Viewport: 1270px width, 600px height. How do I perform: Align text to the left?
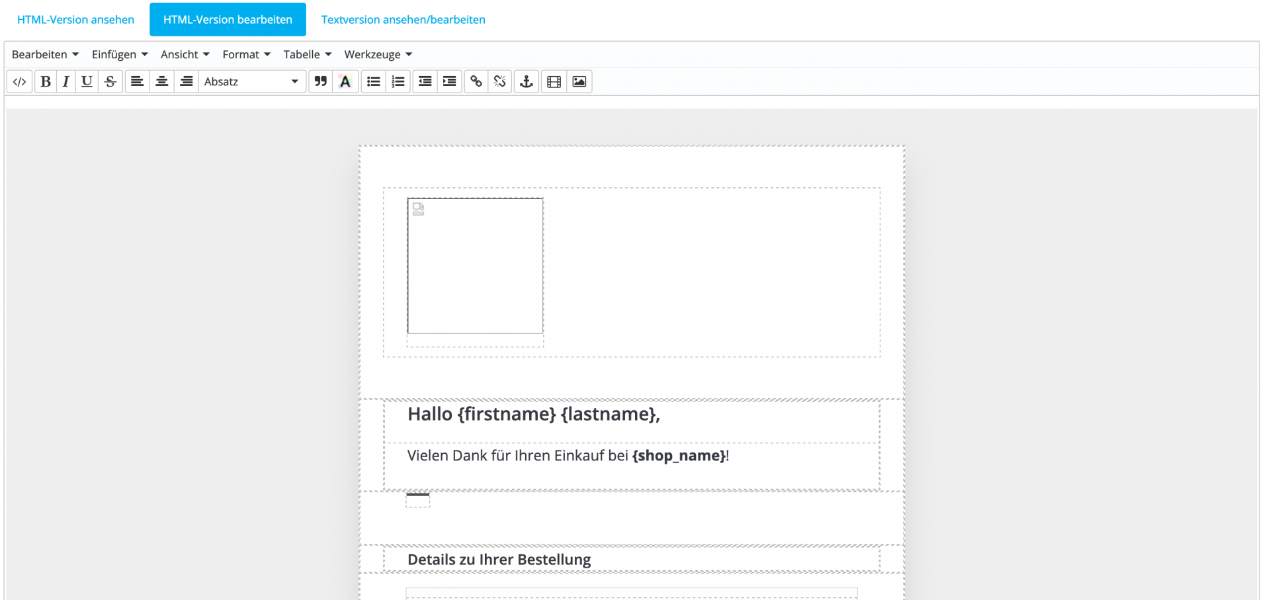137,81
